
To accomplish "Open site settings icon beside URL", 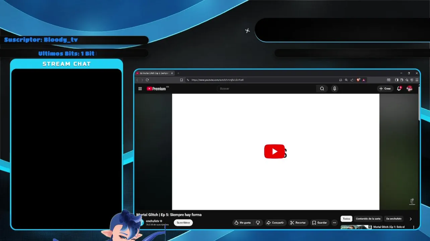I will tap(188, 80).
